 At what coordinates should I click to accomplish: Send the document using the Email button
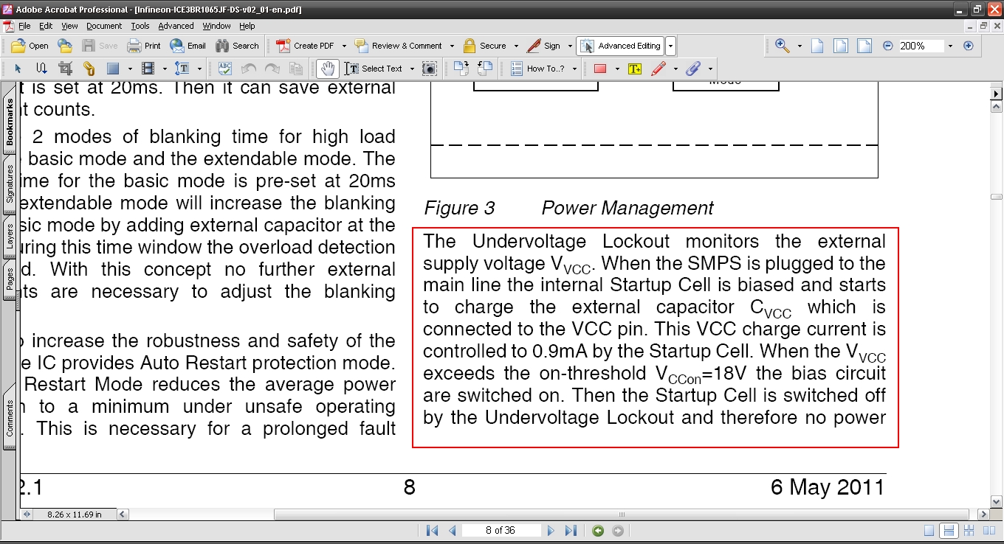[x=188, y=46]
